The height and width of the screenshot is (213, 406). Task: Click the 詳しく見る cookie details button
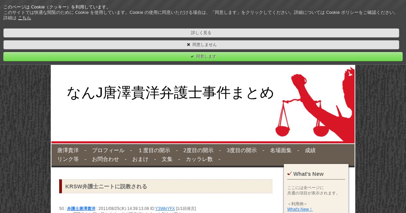click(201, 33)
